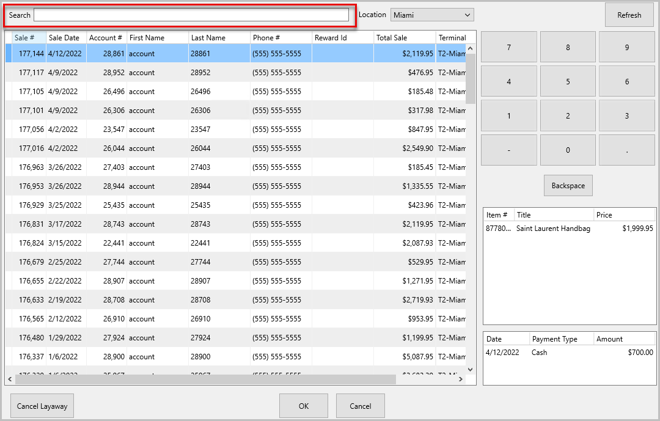Select the sale totaling $5,087.95
The image size is (660, 421).
(x=236, y=357)
